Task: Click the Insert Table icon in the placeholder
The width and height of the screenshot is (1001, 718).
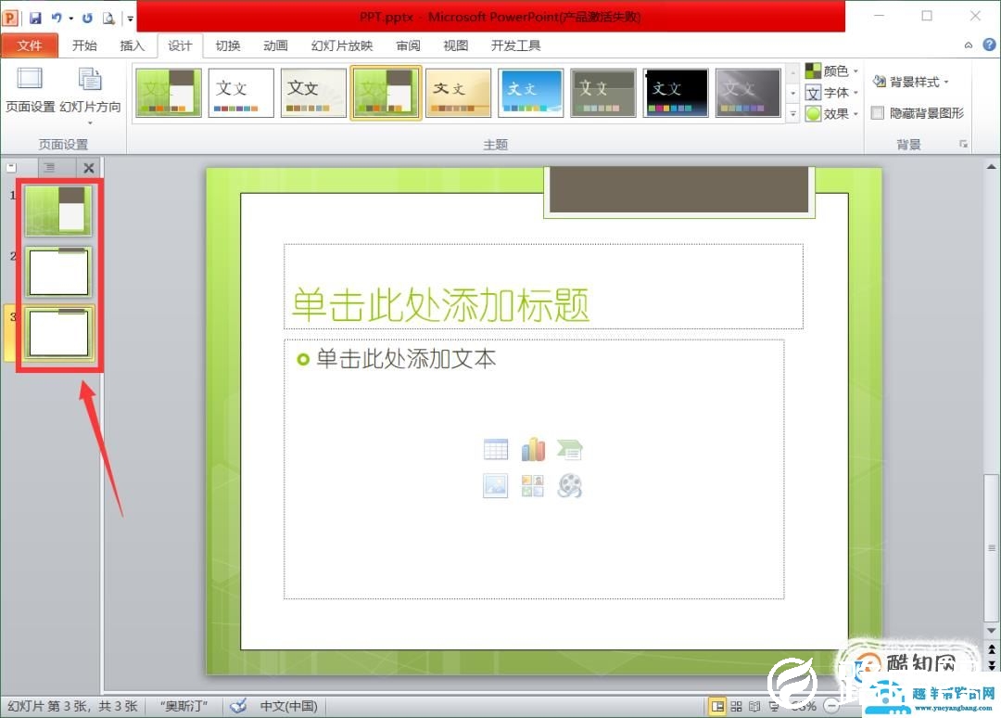Action: coord(496,448)
